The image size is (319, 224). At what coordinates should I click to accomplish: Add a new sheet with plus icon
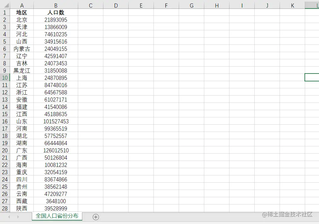tap(96, 217)
